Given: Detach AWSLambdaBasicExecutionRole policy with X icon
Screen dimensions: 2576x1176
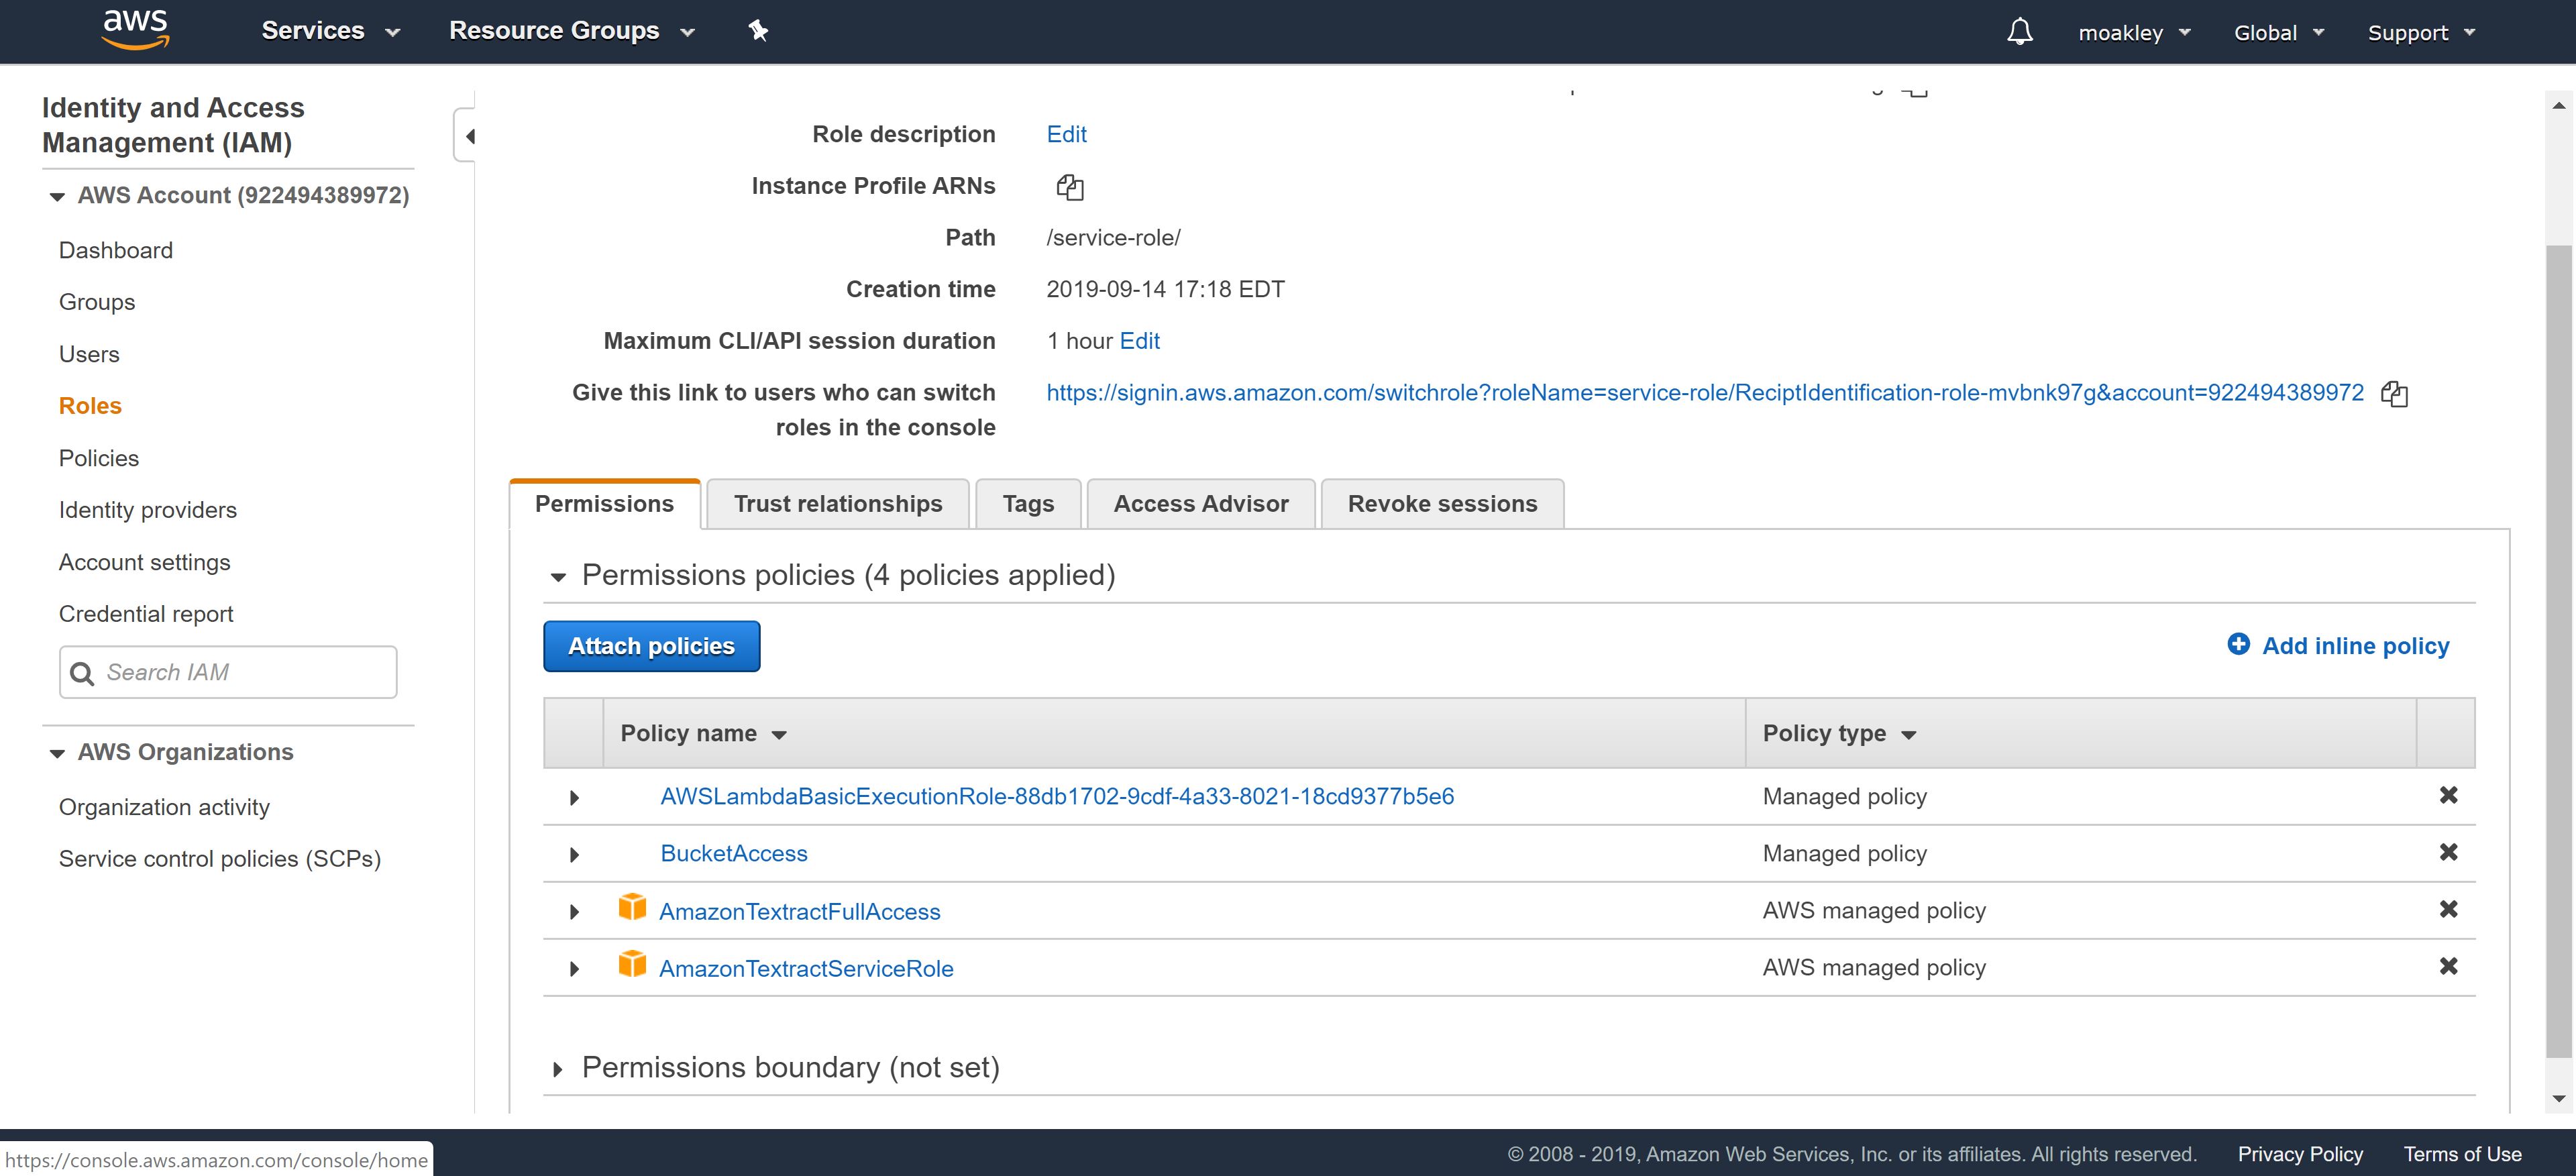Looking at the screenshot, I should 2448,796.
